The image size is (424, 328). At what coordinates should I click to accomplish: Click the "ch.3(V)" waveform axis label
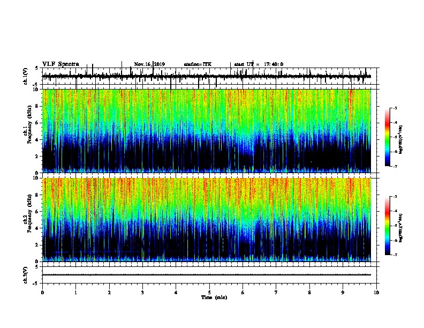25,275
